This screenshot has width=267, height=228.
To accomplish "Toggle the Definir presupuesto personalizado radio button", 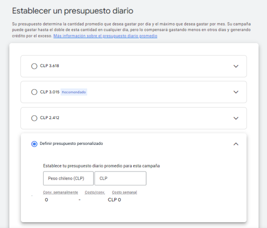I will 34,144.
